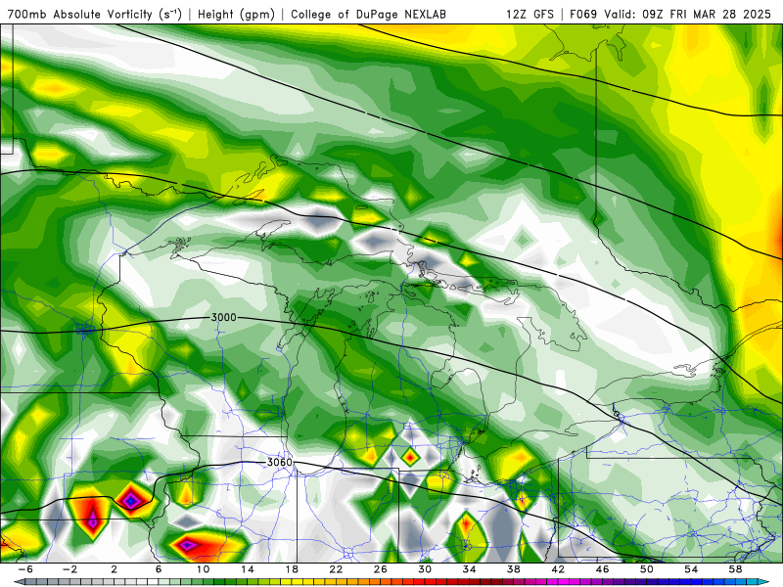
Task: Click the '34' color scale value
Action: point(469,569)
